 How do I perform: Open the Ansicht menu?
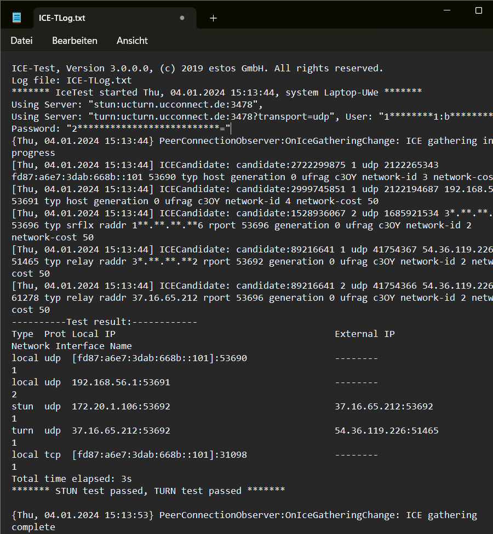[132, 41]
